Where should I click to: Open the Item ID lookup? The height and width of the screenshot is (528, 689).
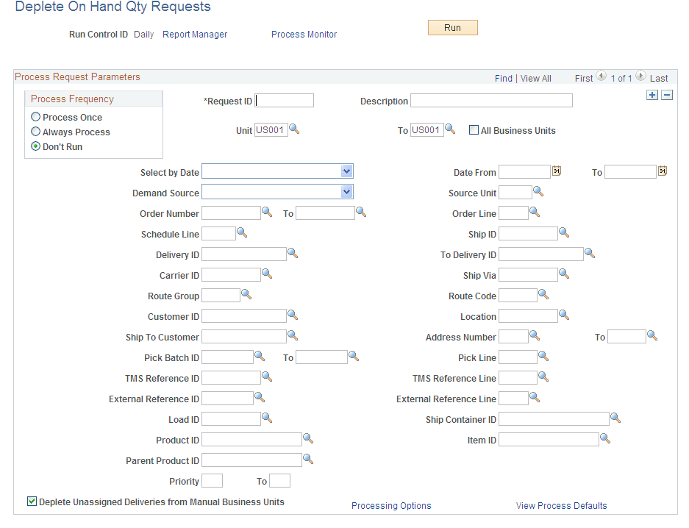605,439
